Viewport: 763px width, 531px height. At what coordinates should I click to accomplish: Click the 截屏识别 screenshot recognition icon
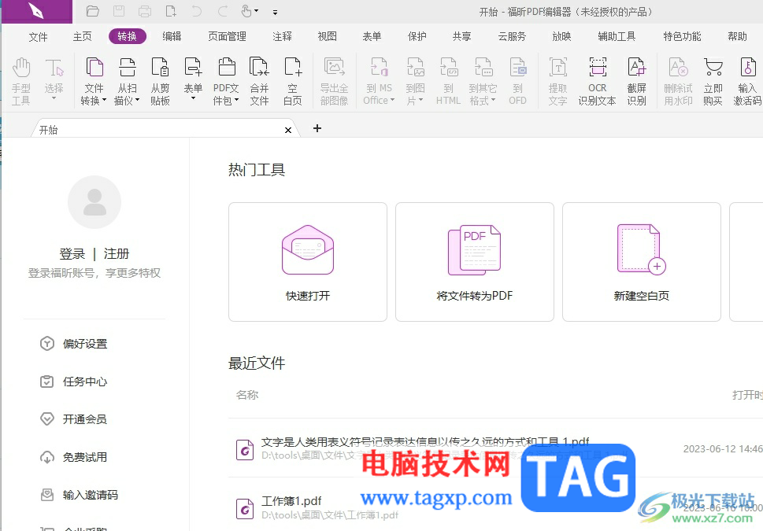point(636,81)
